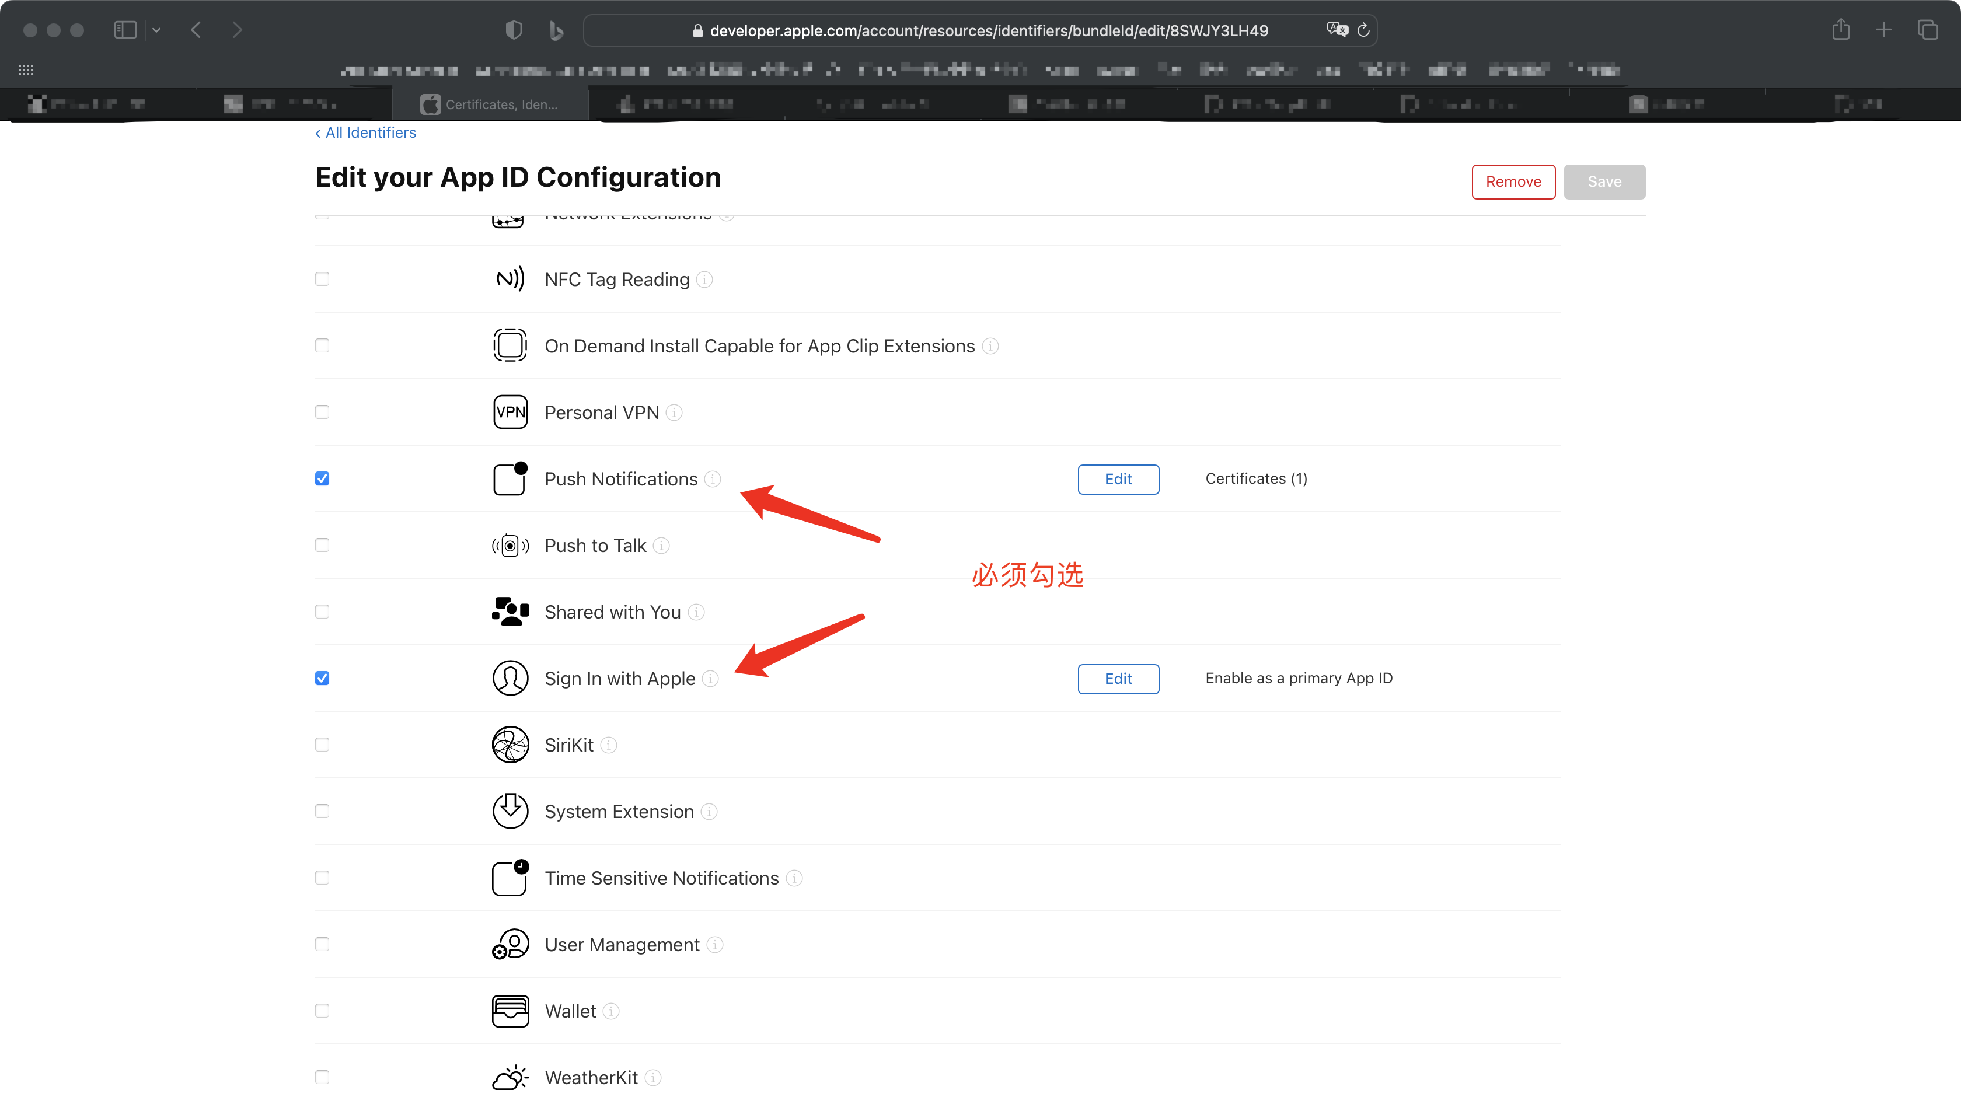Enable SiriKit checkbox

tap(322, 745)
